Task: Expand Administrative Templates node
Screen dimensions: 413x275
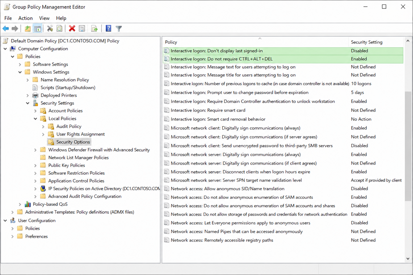Action: [x=12, y=212]
